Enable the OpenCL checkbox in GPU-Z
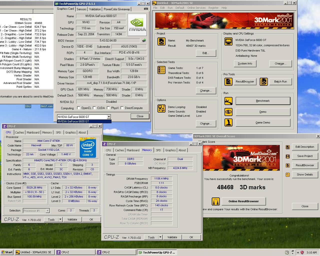This screenshot has width=320, height=256. point(78,108)
